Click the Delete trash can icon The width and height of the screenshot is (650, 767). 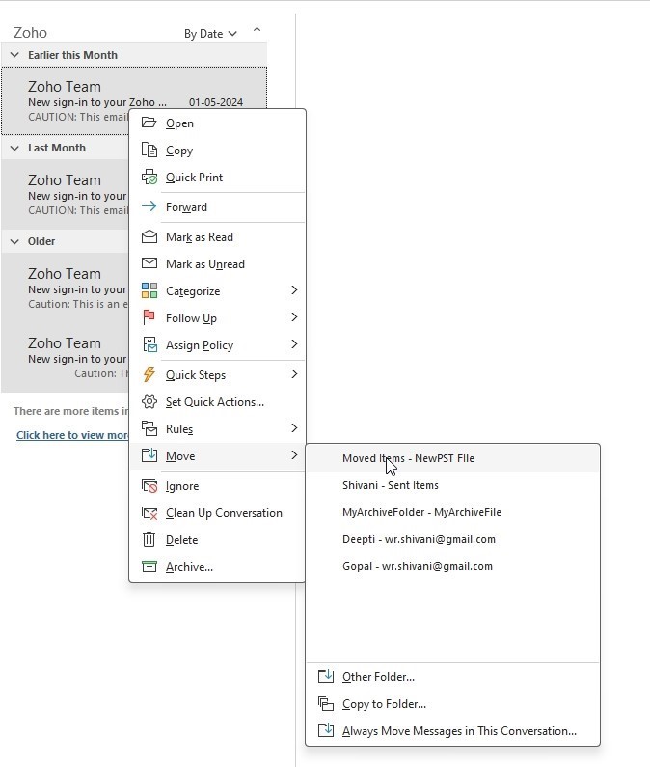[149, 539]
